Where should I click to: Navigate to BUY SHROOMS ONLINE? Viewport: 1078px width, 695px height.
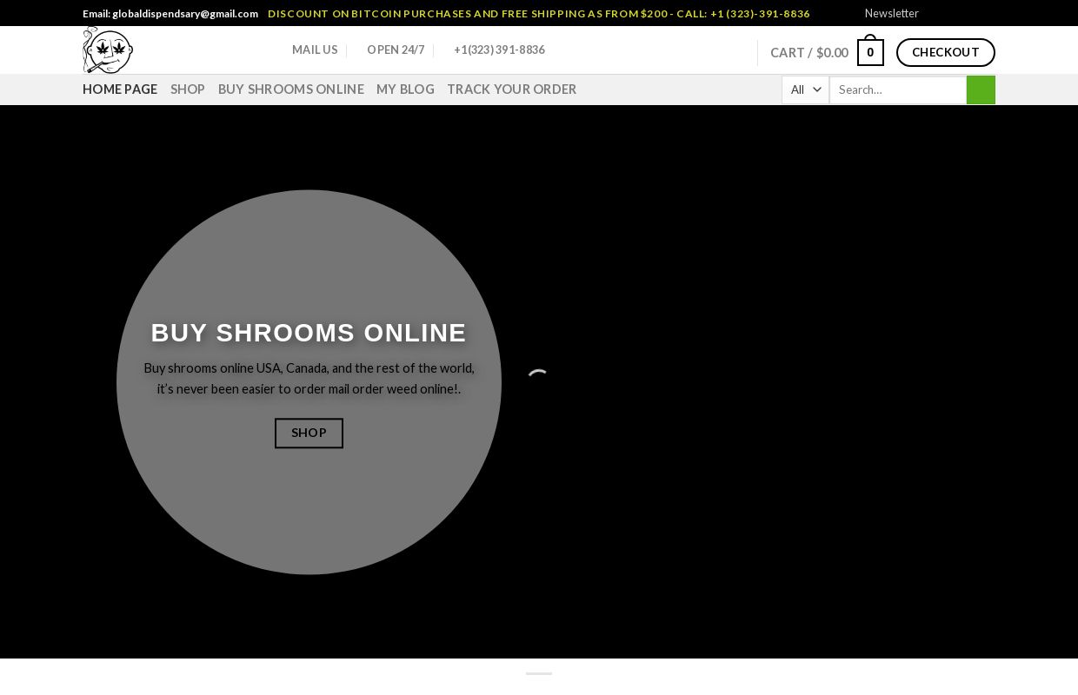pyautogui.click(x=290, y=89)
